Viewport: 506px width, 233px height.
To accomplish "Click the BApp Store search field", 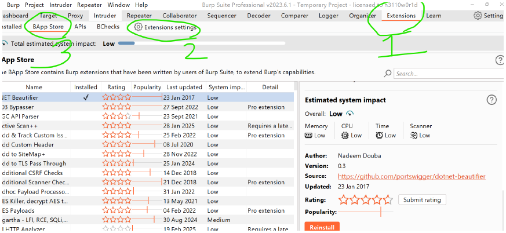I will (449, 74).
